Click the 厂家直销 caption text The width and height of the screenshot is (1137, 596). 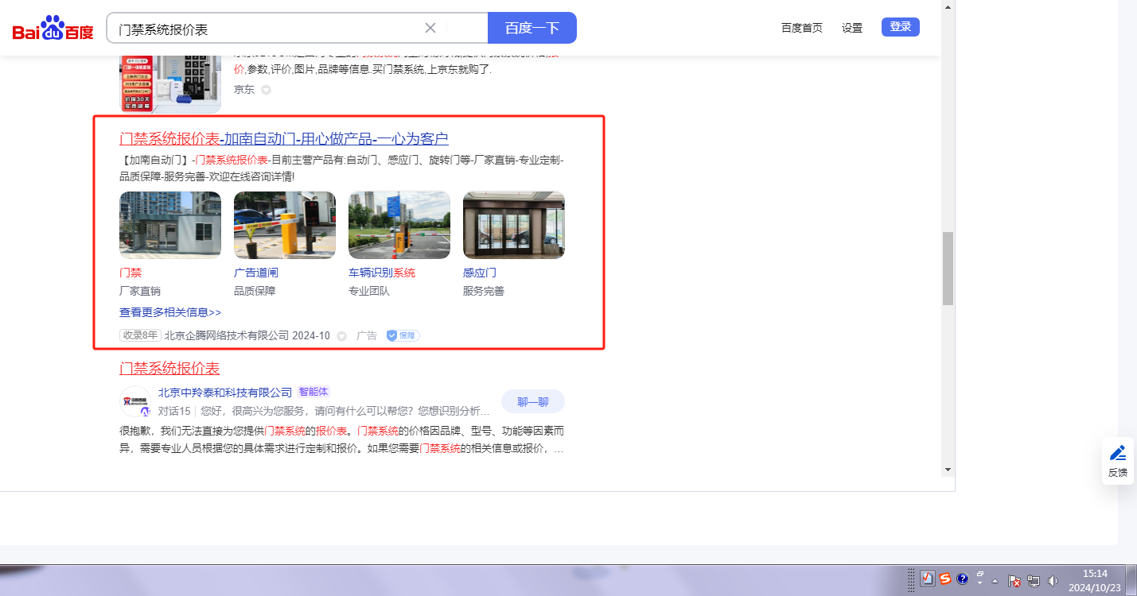point(140,291)
